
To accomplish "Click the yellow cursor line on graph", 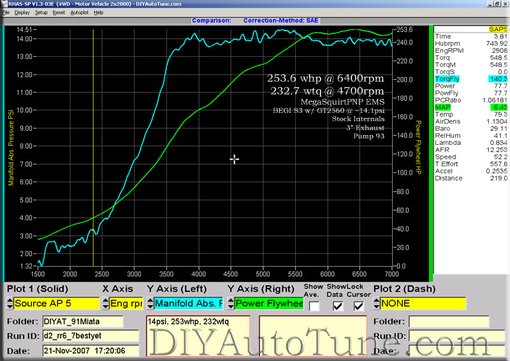I will (93, 147).
